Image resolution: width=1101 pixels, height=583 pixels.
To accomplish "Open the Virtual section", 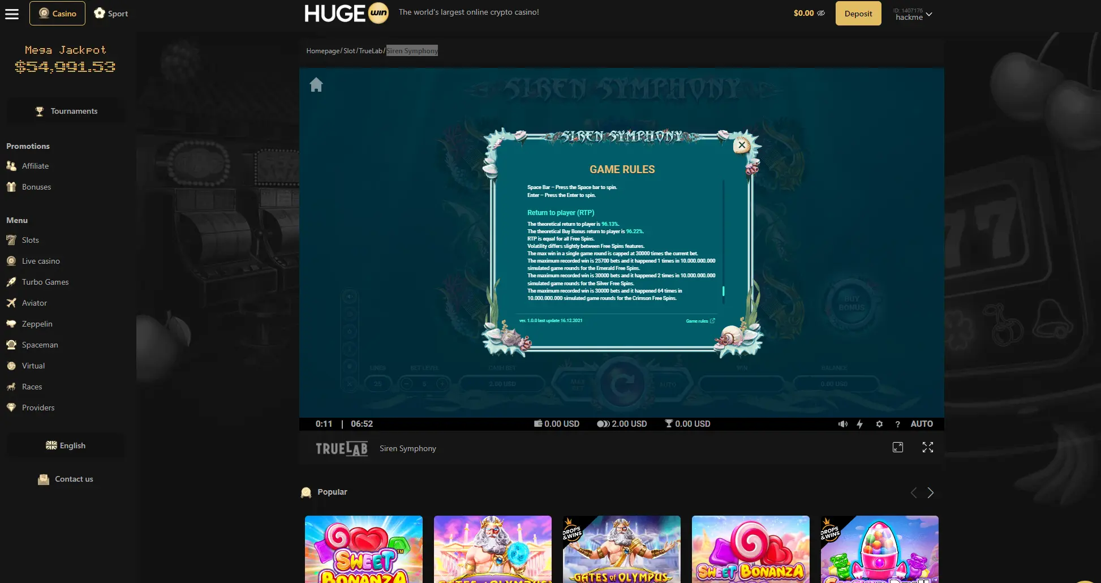I will (x=33, y=366).
